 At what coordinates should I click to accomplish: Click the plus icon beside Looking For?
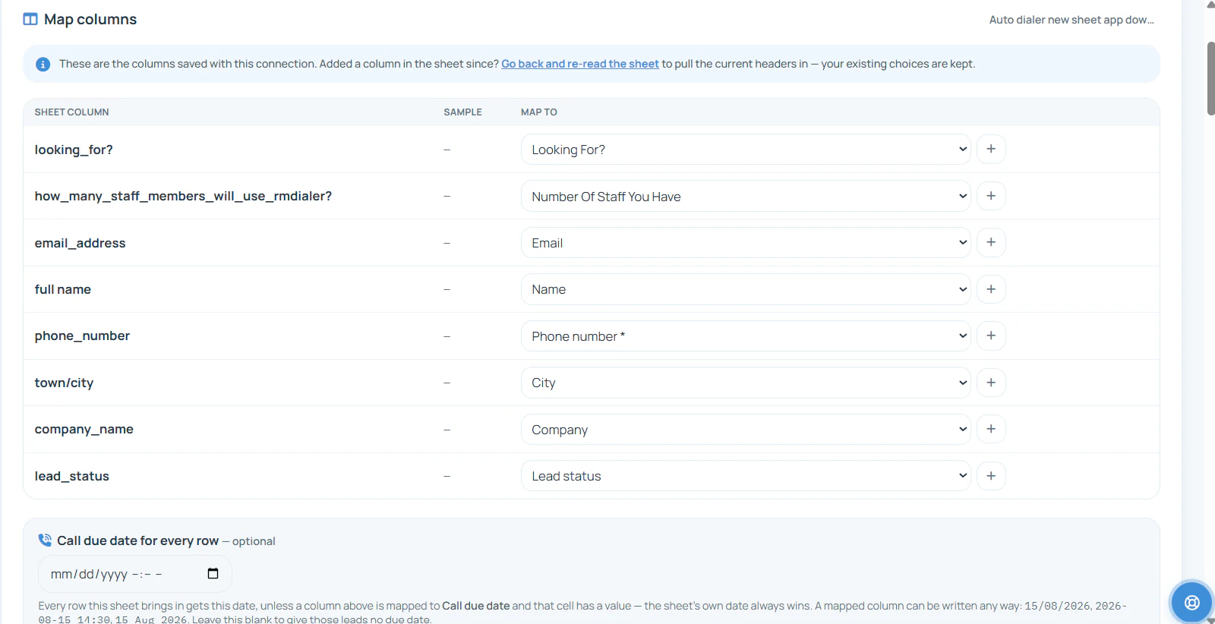pos(991,150)
